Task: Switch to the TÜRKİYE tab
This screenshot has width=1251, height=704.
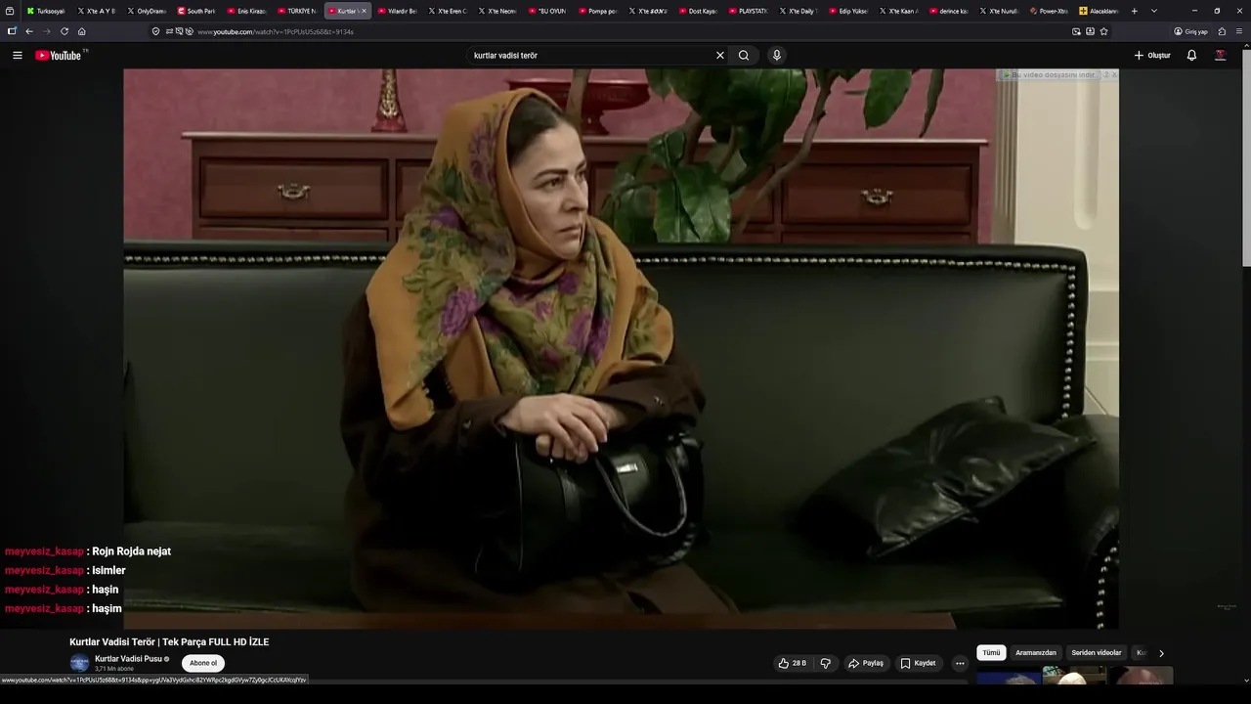Action: click(x=297, y=11)
